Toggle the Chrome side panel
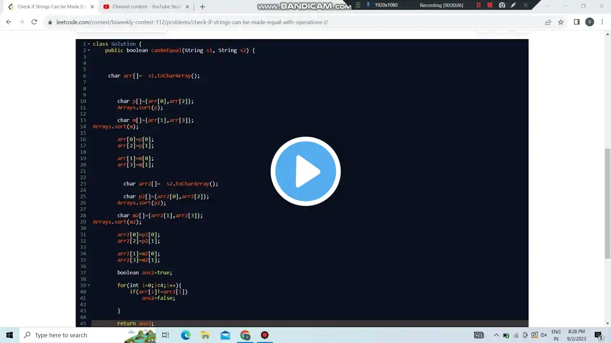This screenshot has height=343, width=611. [577, 22]
